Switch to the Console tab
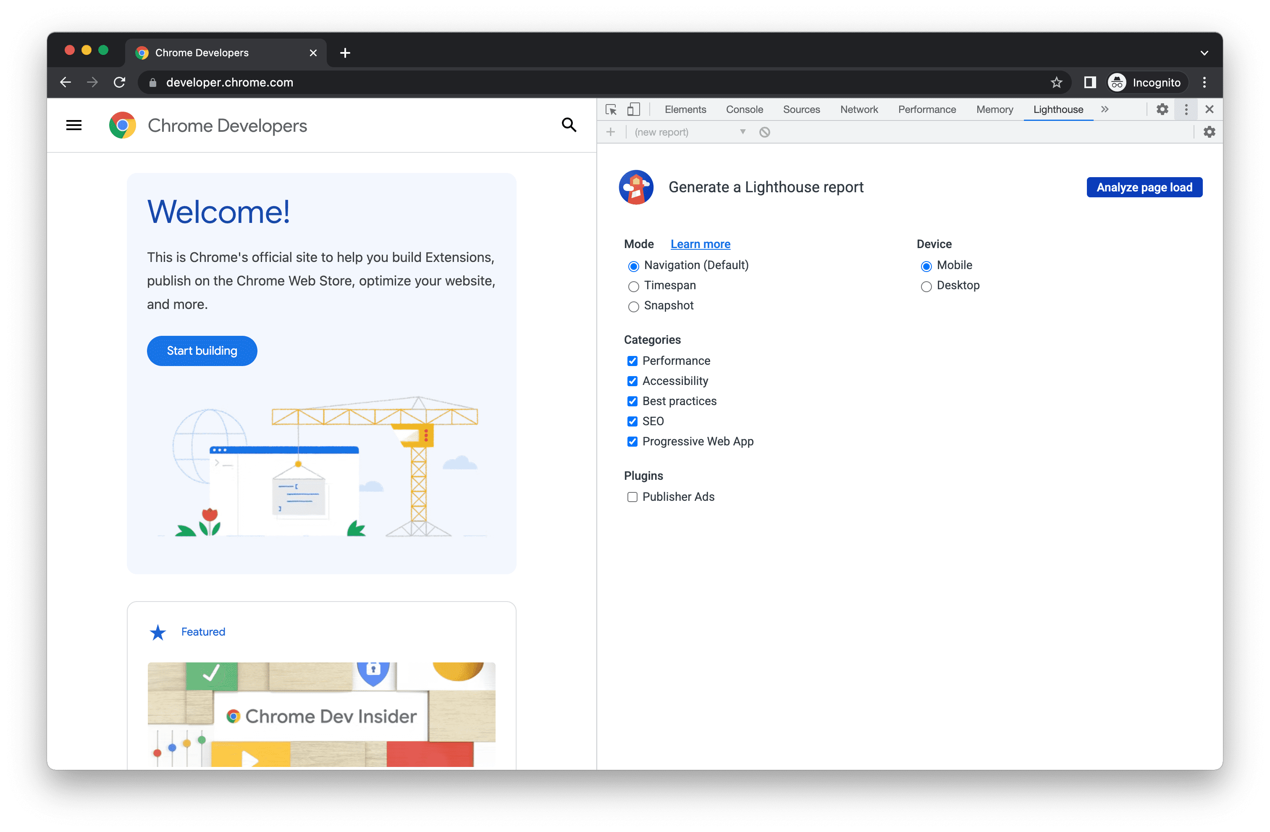The width and height of the screenshot is (1270, 832). (x=743, y=110)
